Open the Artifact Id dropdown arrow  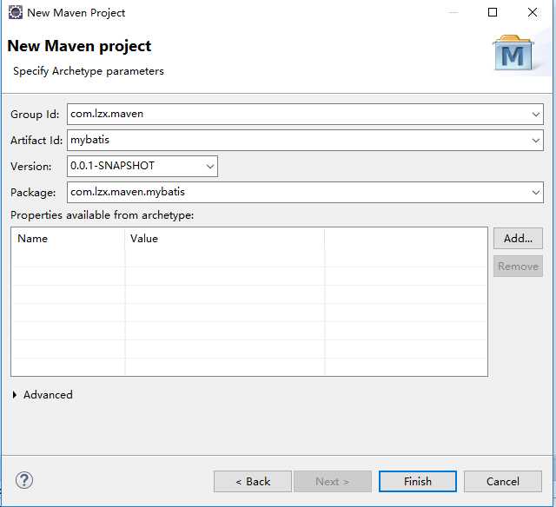pyautogui.click(x=535, y=141)
